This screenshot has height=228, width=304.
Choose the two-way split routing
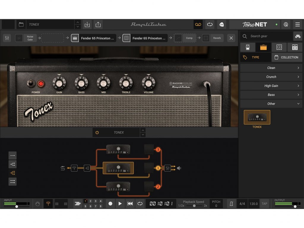click(x=12, y=164)
